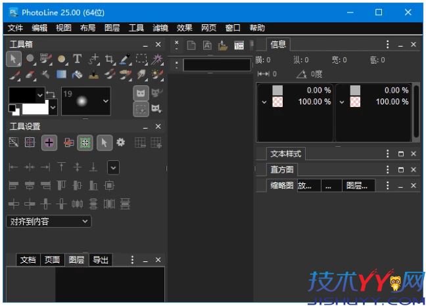Open the gear settings in Tool Settings

tap(120, 142)
